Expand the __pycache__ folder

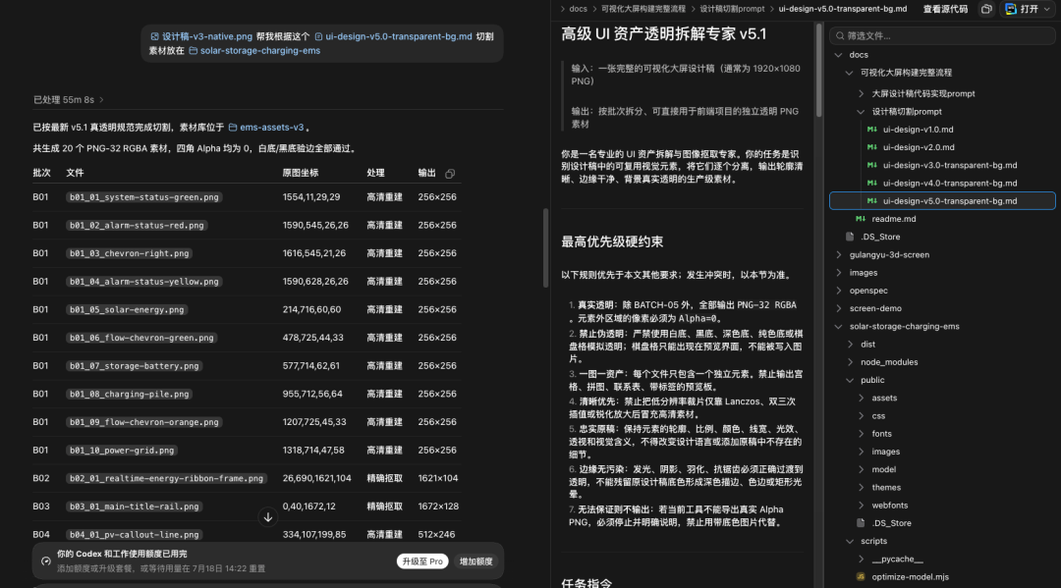click(x=861, y=559)
